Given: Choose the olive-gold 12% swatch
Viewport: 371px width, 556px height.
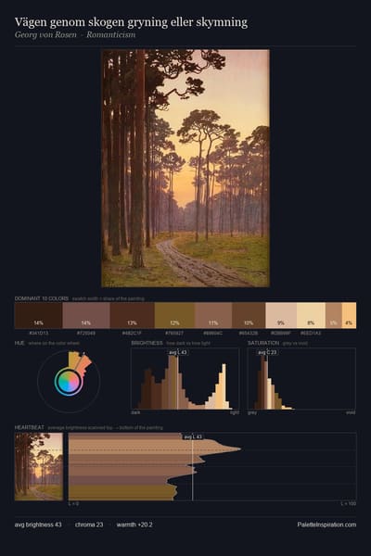Looking at the screenshot, I should 174,315.
